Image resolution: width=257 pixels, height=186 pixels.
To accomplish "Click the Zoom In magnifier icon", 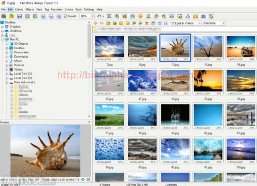I will tap(43, 16).
